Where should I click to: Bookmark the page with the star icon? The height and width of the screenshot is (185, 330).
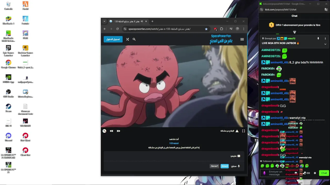206,29
